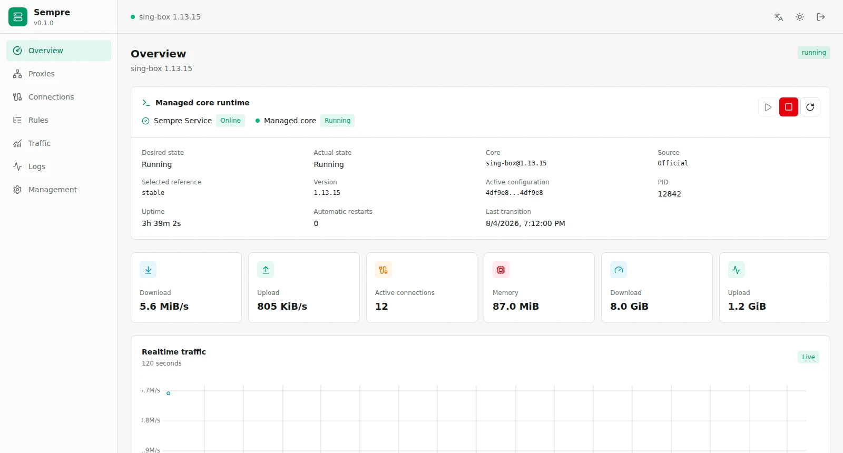Screen dimensions: 843x453
Task: Click the terminal icon beside Managed core runtime
Action: pyautogui.click(x=146, y=103)
